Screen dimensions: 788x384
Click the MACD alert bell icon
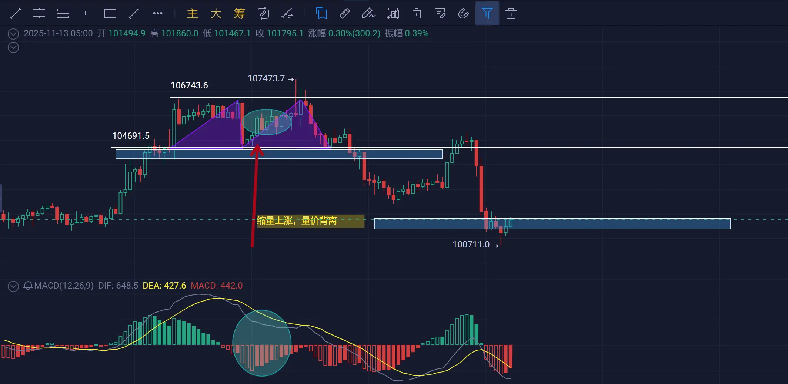coord(28,286)
